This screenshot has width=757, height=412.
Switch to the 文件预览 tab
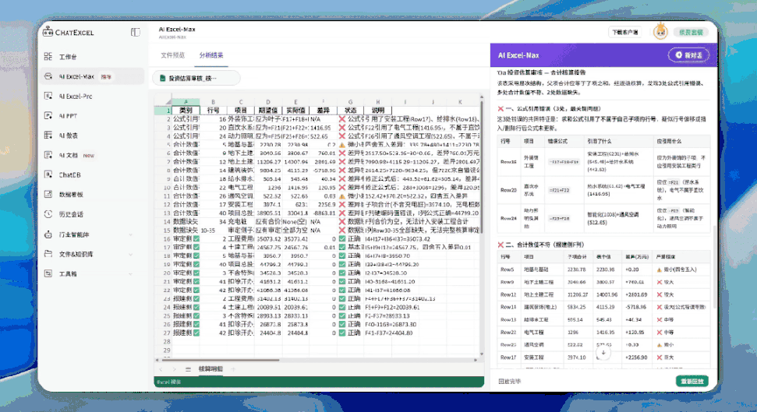click(x=172, y=55)
